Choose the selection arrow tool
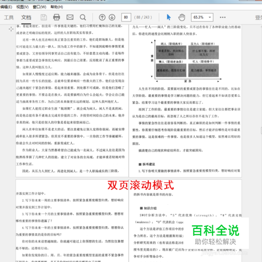Viewport: 262px width, 262px height. [x=169, y=17]
